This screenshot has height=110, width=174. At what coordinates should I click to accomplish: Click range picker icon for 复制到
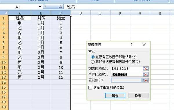[146, 80]
